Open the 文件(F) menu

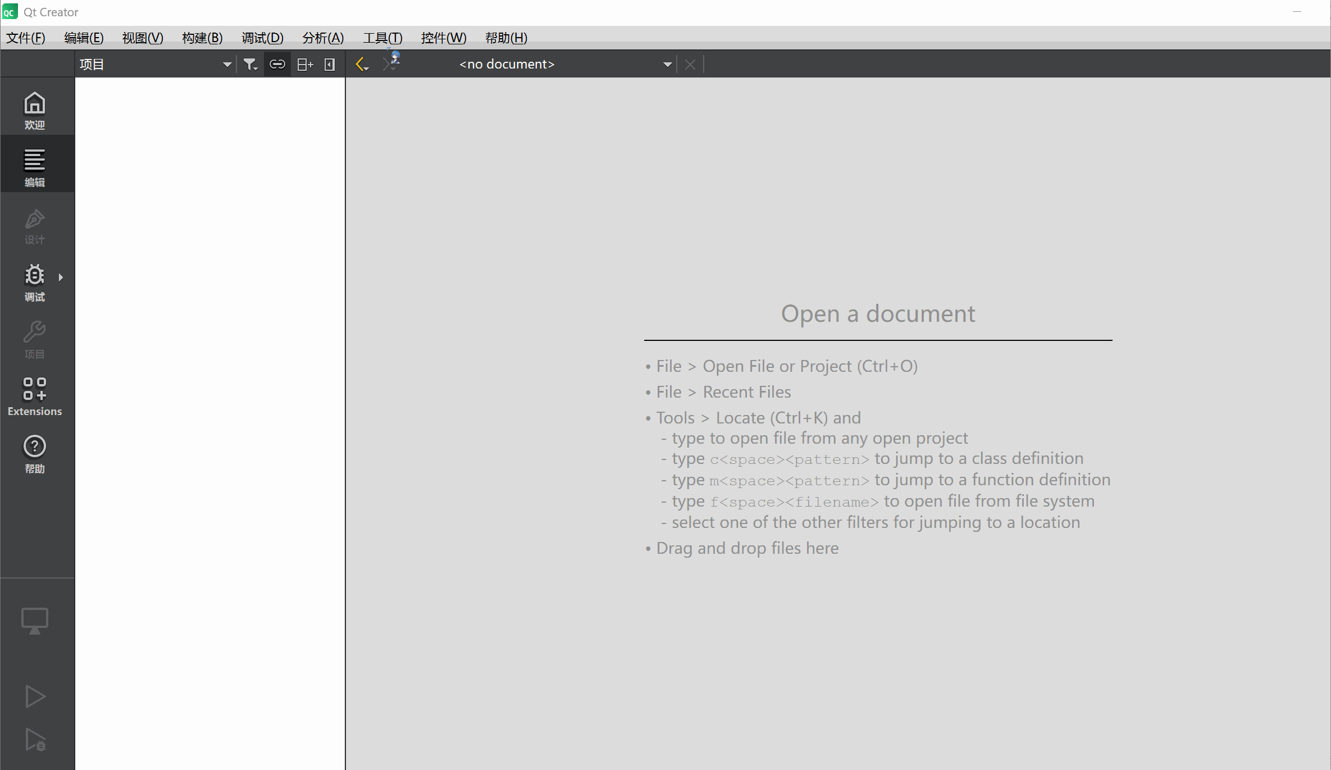click(25, 38)
